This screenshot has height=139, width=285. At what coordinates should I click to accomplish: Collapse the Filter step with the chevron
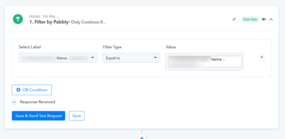[x=271, y=19]
